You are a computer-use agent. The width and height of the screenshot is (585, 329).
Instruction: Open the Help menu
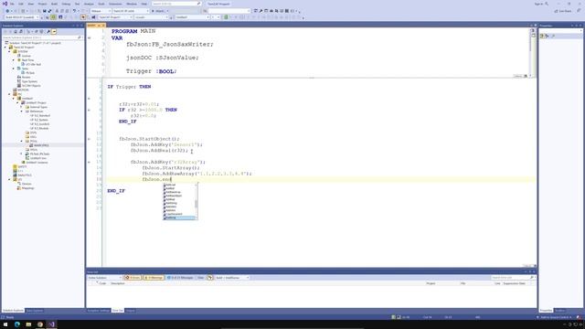pyautogui.click(x=144, y=4)
